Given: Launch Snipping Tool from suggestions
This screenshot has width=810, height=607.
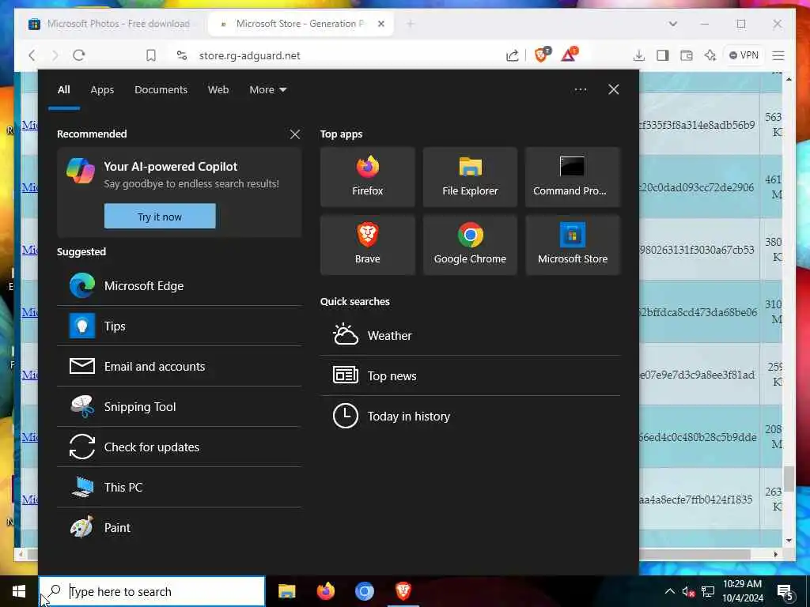Looking at the screenshot, I should [x=180, y=407].
